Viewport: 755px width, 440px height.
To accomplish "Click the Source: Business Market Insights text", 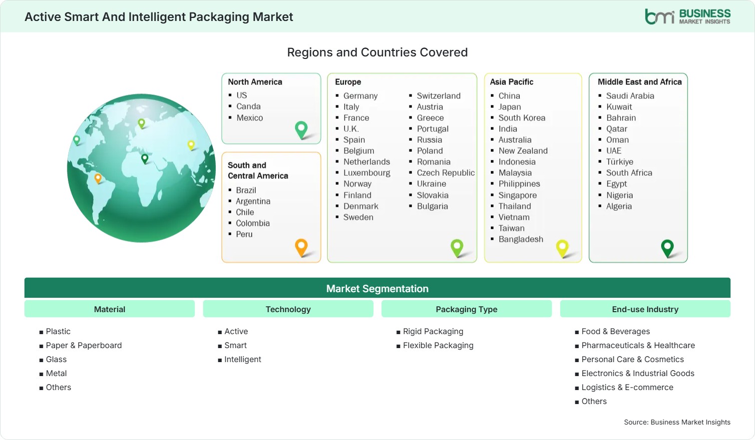I will click(677, 422).
